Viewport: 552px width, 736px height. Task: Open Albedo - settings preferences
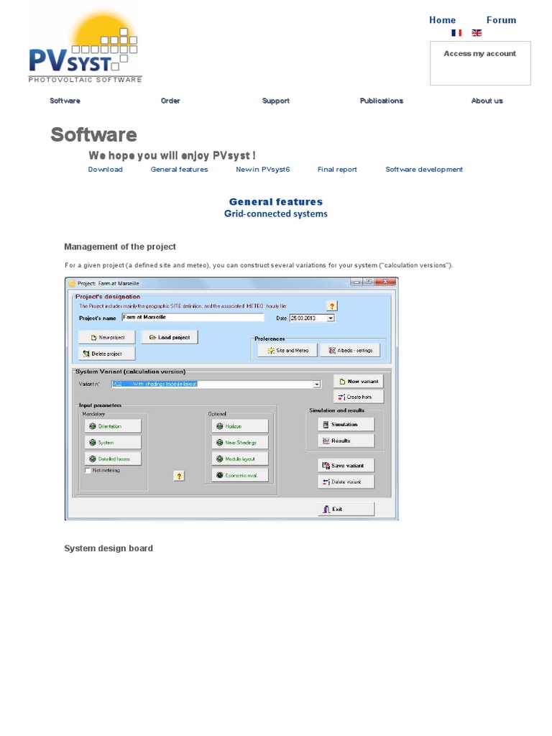tap(350, 351)
